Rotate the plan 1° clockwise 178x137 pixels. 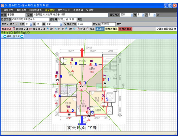click(64, 29)
